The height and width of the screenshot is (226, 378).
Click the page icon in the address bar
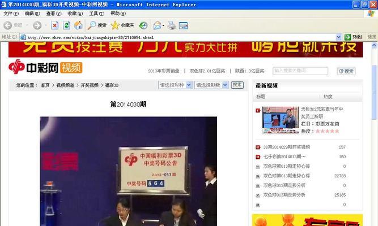(x=23, y=37)
